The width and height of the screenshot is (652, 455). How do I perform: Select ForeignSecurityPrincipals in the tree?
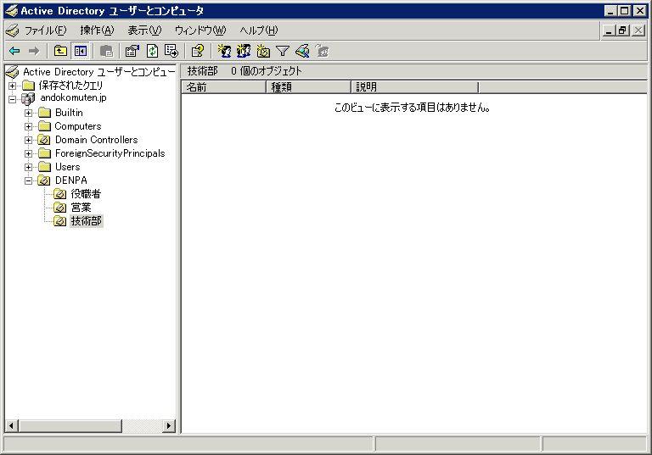pos(110,153)
